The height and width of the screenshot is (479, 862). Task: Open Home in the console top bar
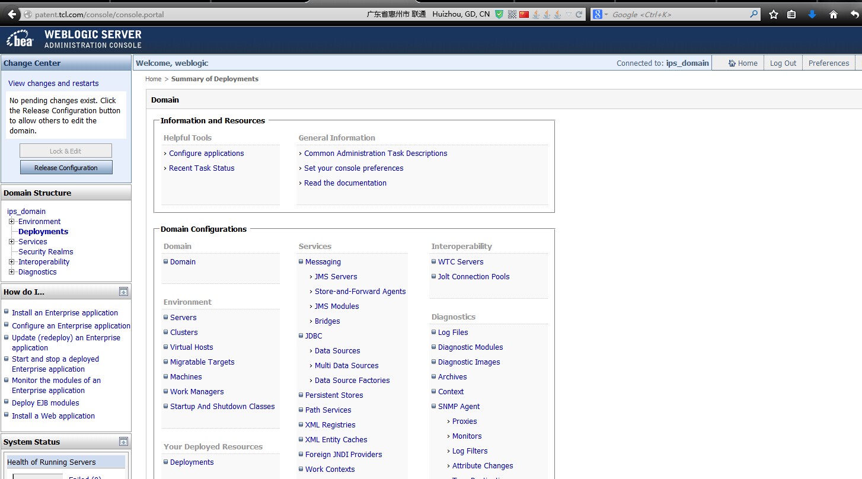(x=743, y=63)
